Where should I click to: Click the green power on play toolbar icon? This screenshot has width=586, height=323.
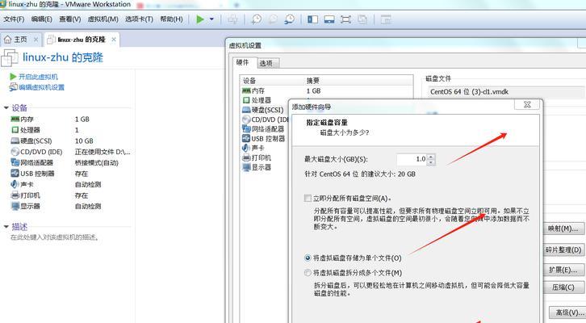(x=200, y=19)
